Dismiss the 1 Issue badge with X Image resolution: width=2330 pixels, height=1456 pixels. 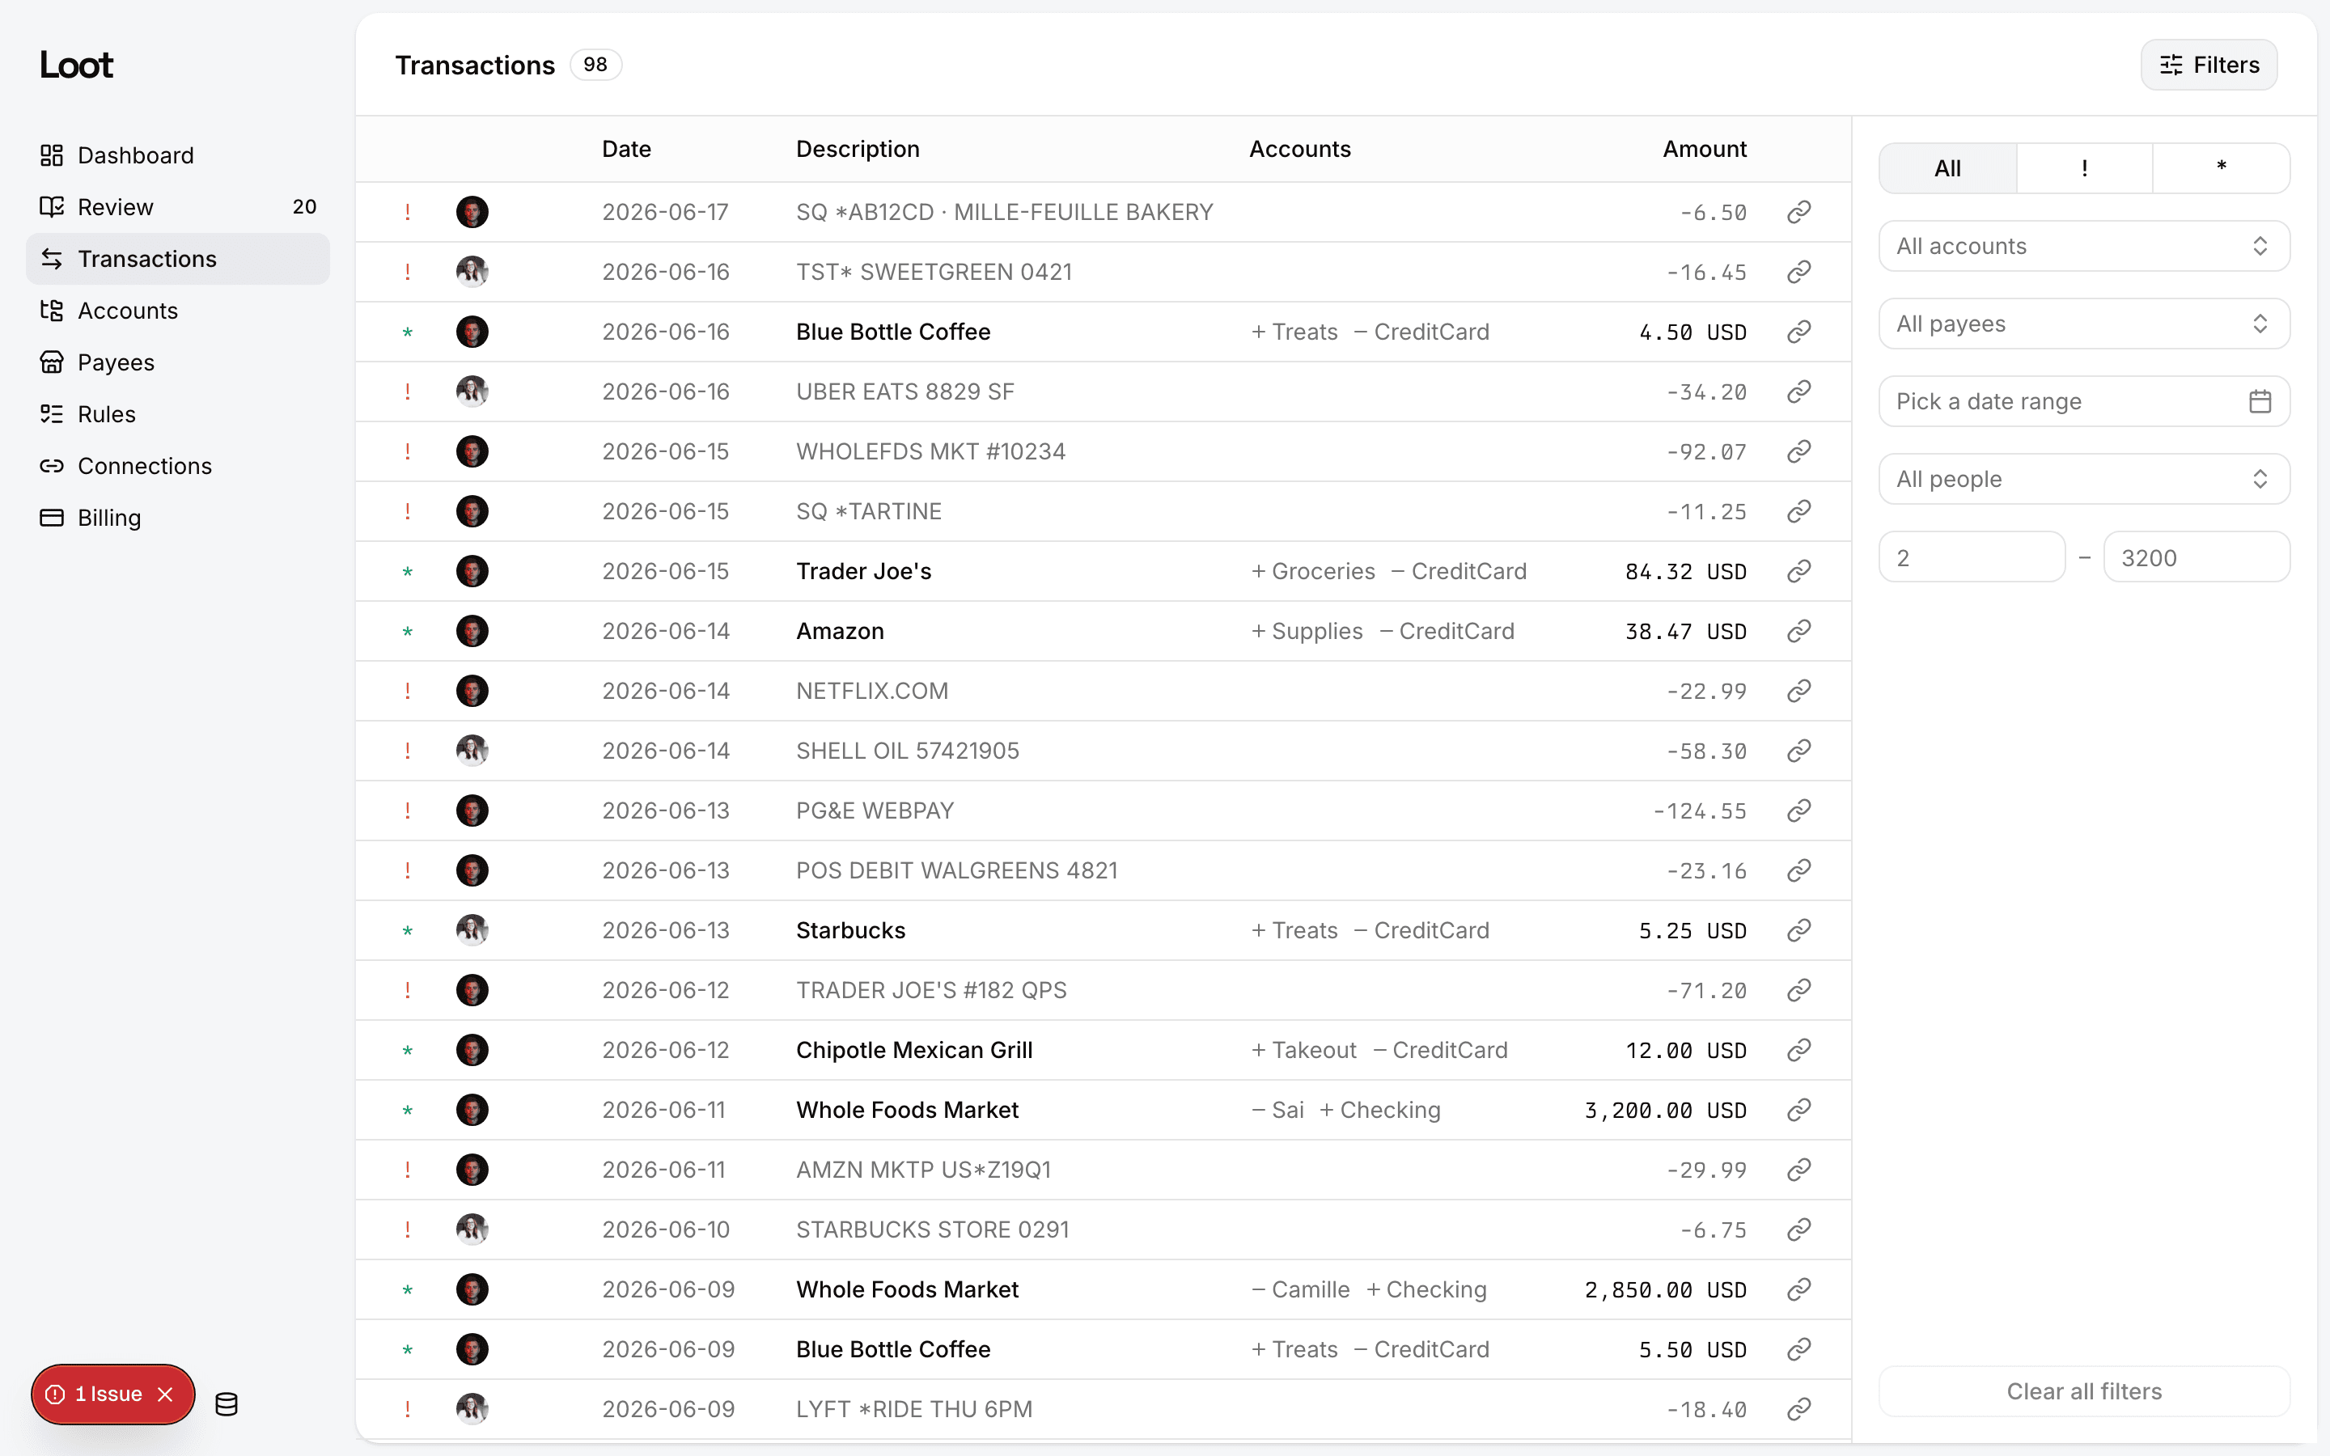coord(166,1395)
